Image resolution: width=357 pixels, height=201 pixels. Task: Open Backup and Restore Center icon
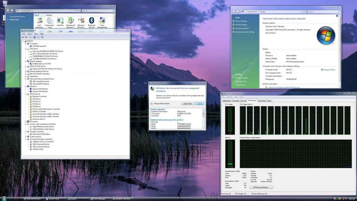click(71, 20)
